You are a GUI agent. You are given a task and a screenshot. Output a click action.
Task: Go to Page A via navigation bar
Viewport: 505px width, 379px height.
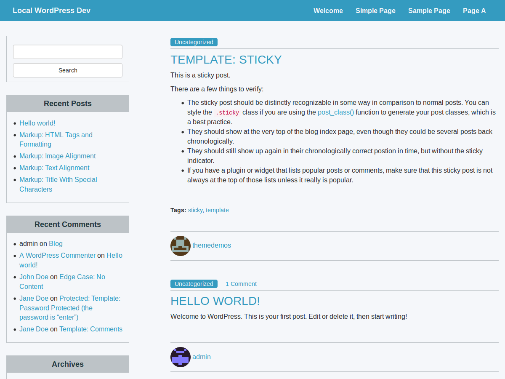tap(474, 11)
